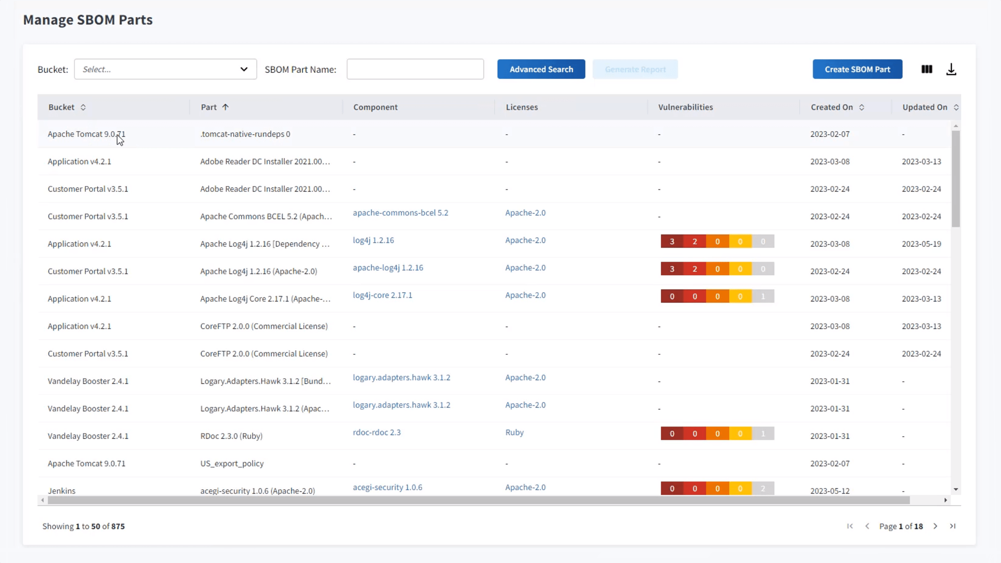1001x563 pixels.
Task: Click the apache-commons-bcel 5.2 link
Action: [400, 213]
